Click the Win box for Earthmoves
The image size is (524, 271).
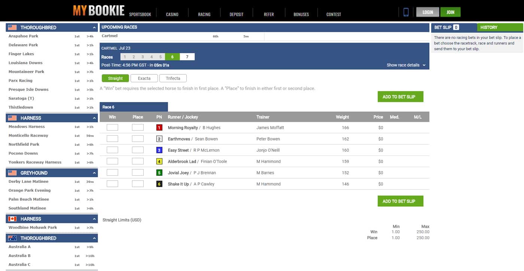point(112,139)
